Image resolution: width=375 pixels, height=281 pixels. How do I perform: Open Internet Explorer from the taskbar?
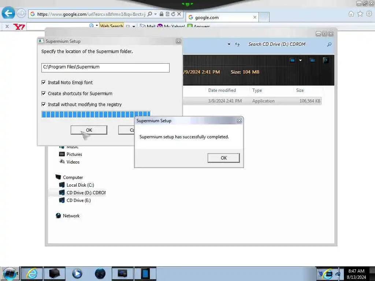coord(32,274)
